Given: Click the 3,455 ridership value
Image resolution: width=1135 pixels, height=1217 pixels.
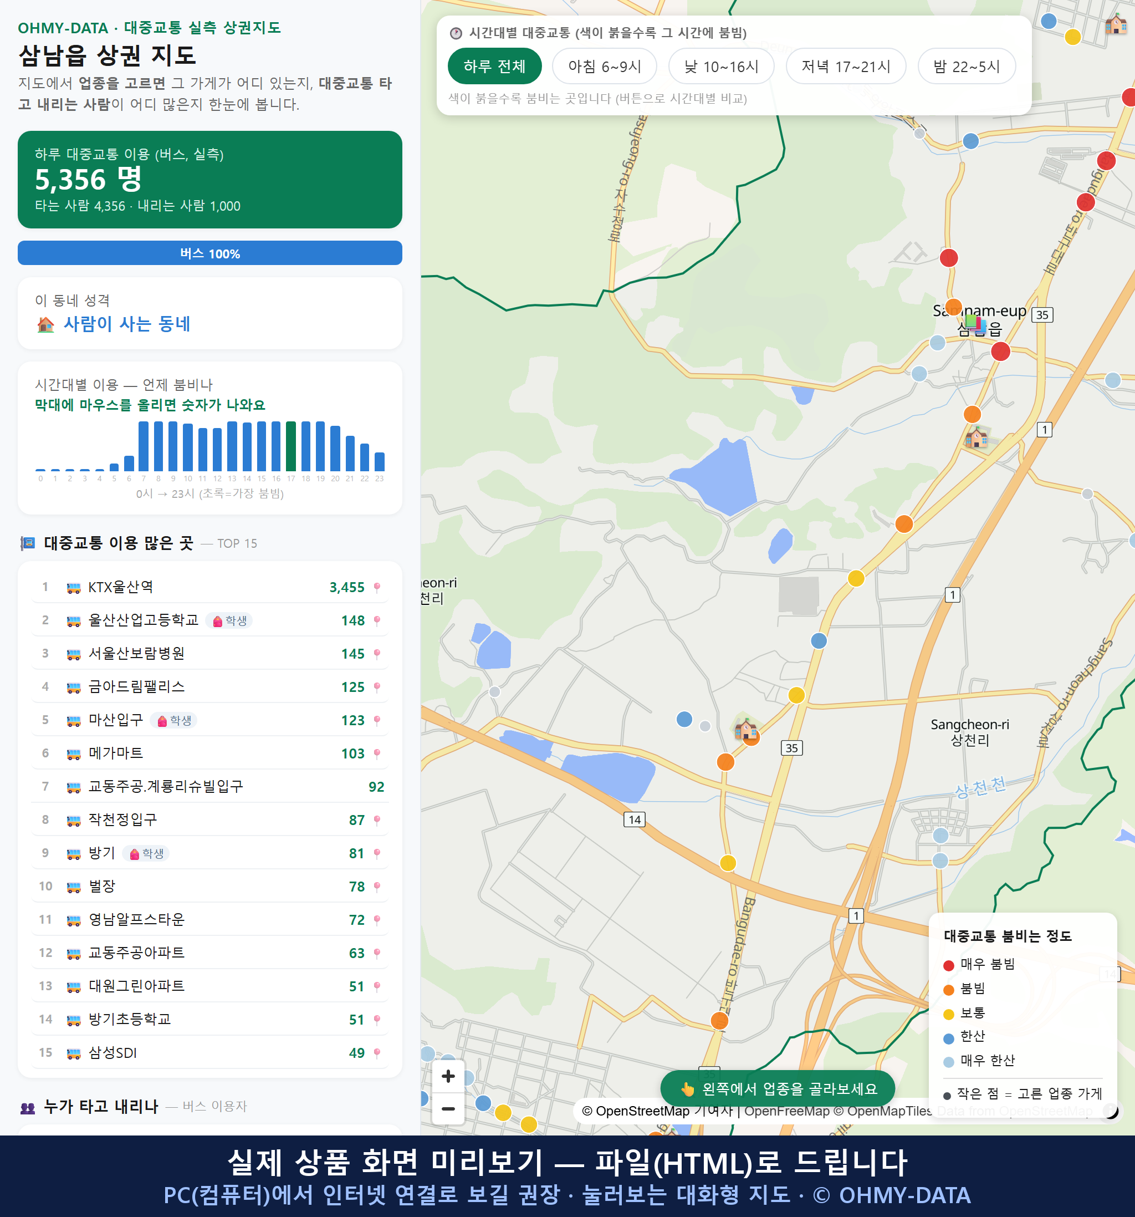Looking at the screenshot, I should 347,588.
